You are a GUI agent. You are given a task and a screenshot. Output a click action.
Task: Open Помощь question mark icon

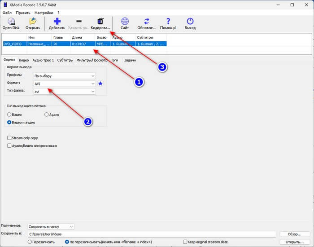168,21
